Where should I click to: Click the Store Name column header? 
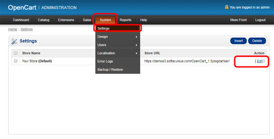[31, 53]
